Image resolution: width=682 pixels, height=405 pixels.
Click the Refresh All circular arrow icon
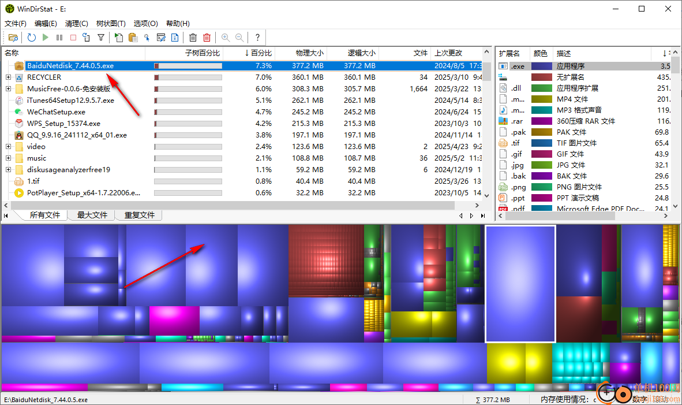click(x=31, y=38)
